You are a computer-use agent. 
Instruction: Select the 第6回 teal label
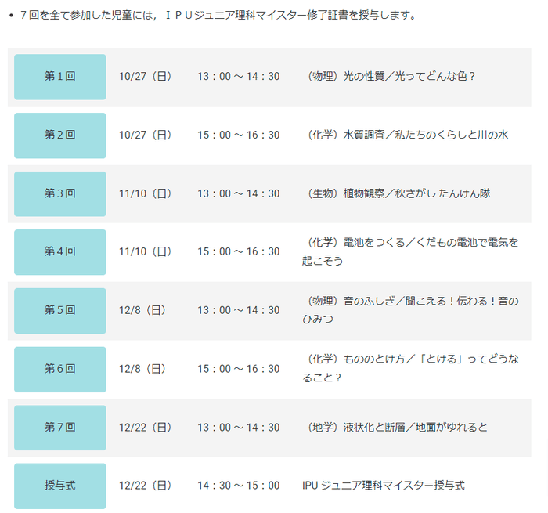click(60, 369)
